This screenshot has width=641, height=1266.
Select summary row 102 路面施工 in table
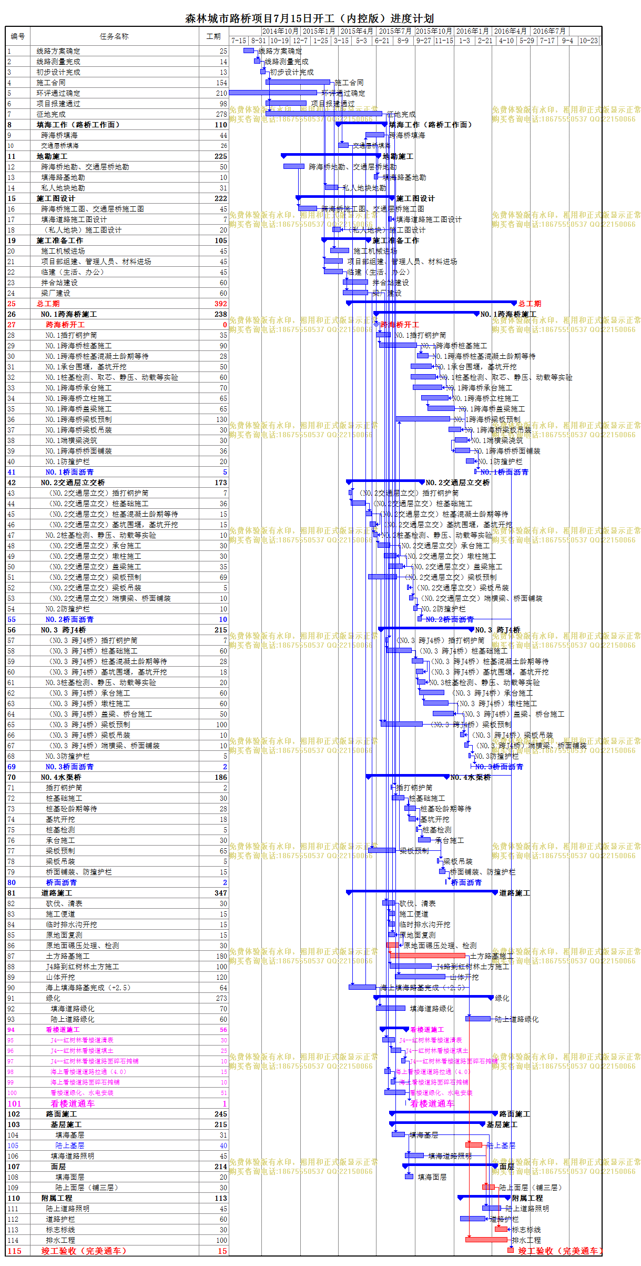[117, 1114]
